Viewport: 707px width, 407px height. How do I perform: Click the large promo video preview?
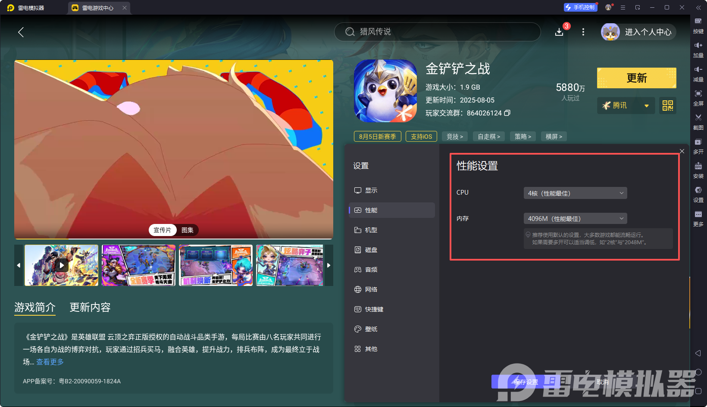(174, 149)
